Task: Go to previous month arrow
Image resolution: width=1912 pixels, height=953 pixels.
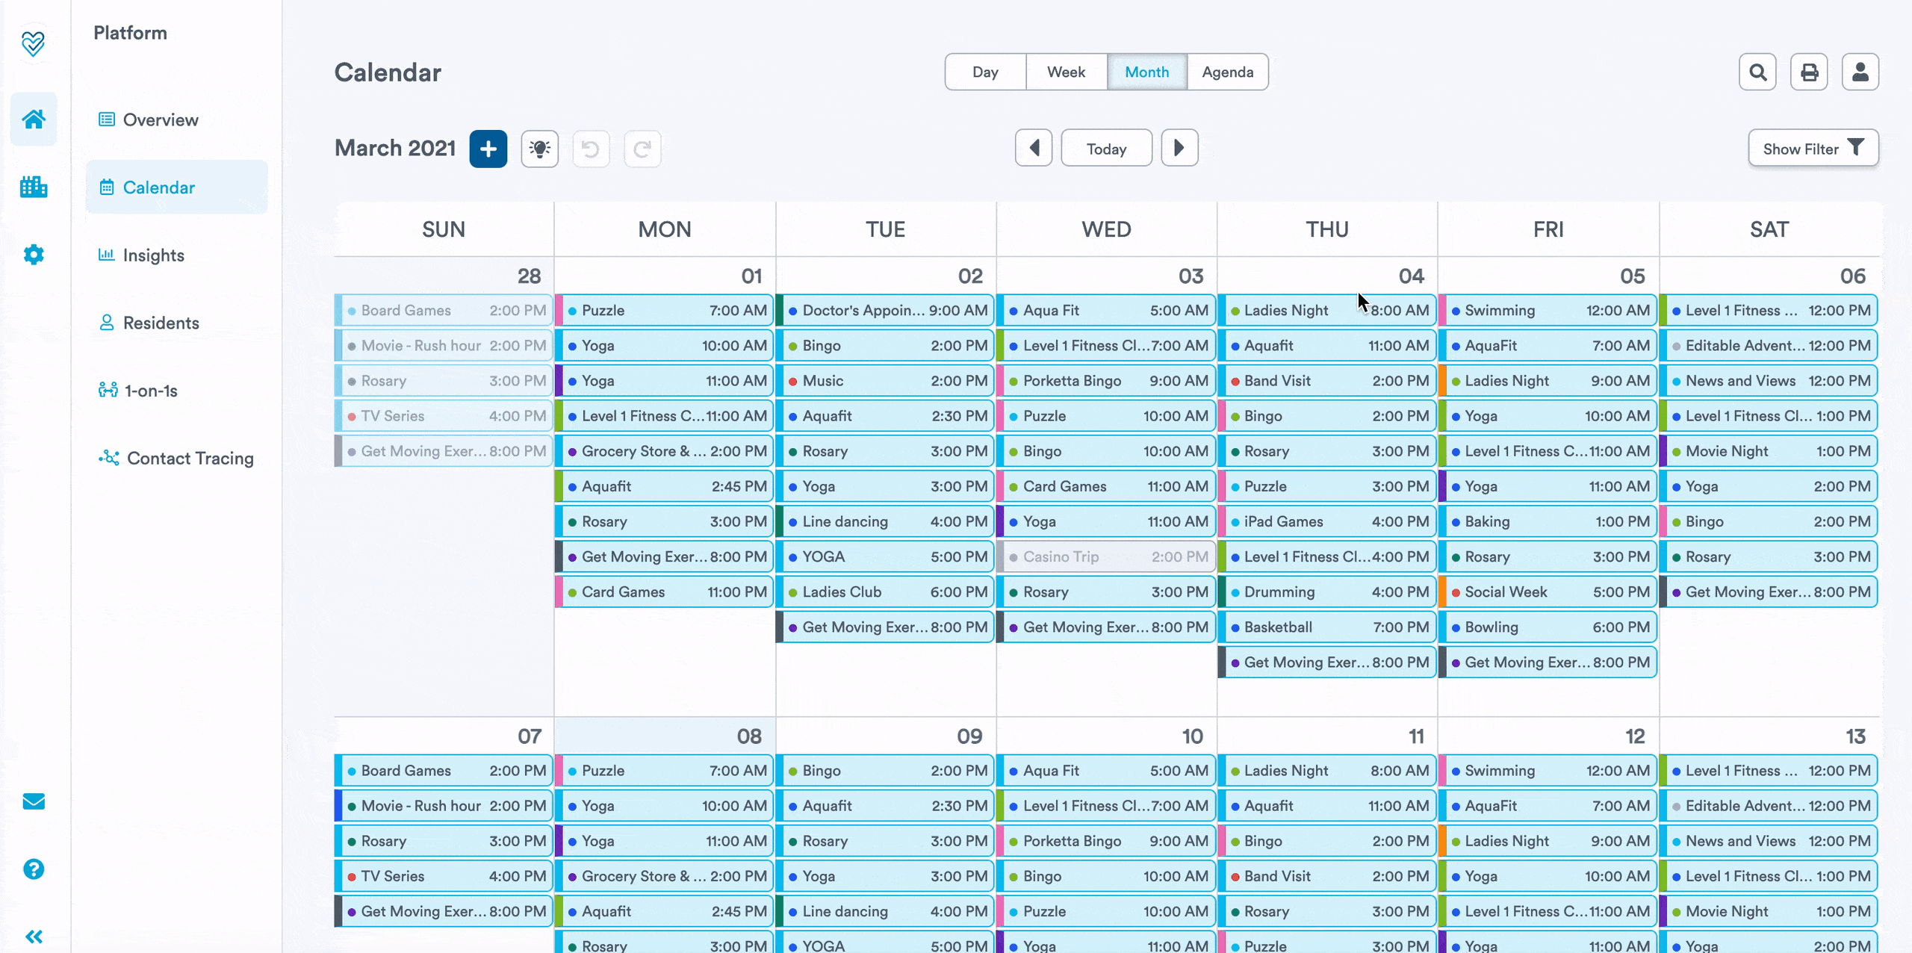Action: pyautogui.click(x=1034, y=148)
